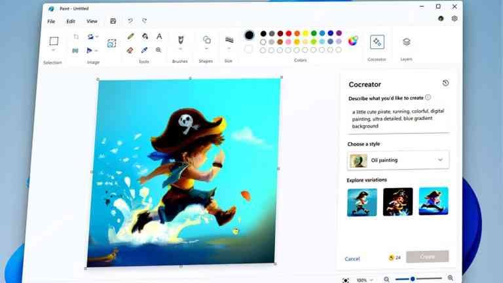Pick the orange palette color
This screenshot has height=283, width=503.
[x=297, y=33]
